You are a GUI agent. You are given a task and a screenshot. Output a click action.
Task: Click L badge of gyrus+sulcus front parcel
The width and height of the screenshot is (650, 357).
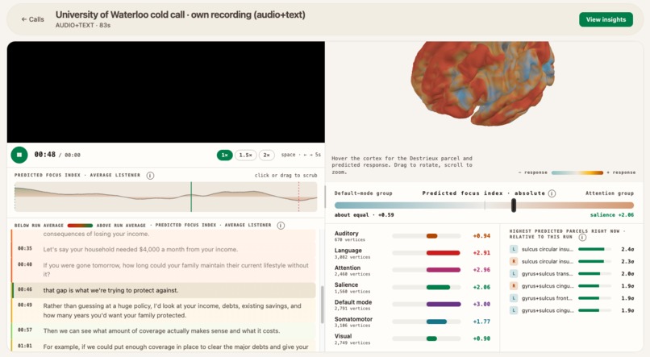[x=514, y=298]
